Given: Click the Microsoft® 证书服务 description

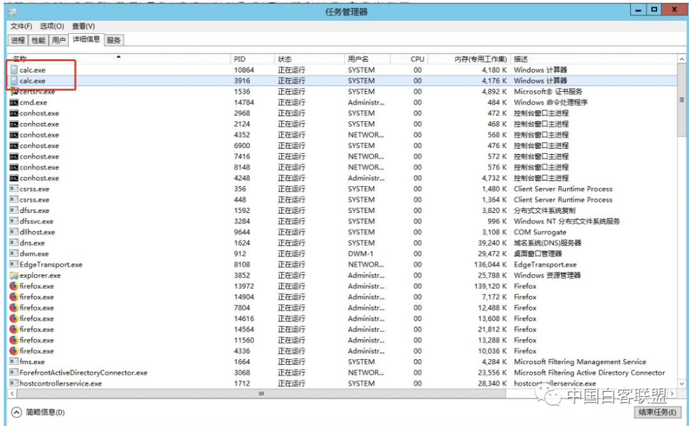Looking at the screenshot, I should click(x=548, y=91).
